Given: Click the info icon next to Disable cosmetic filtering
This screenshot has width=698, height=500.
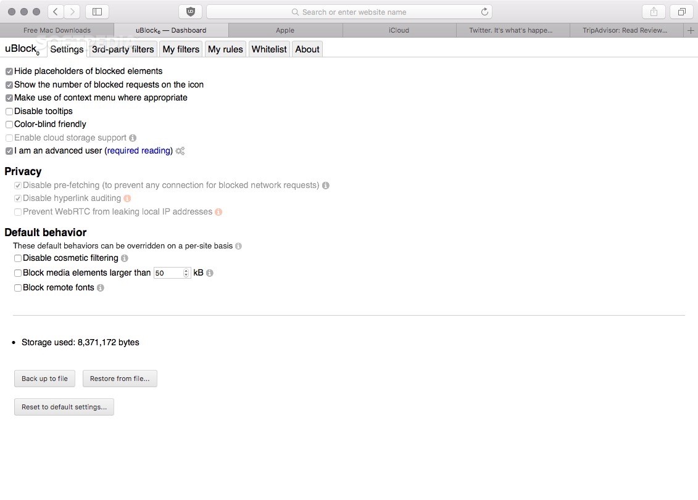Looking at the screenshot, I should tap(124, 258).
